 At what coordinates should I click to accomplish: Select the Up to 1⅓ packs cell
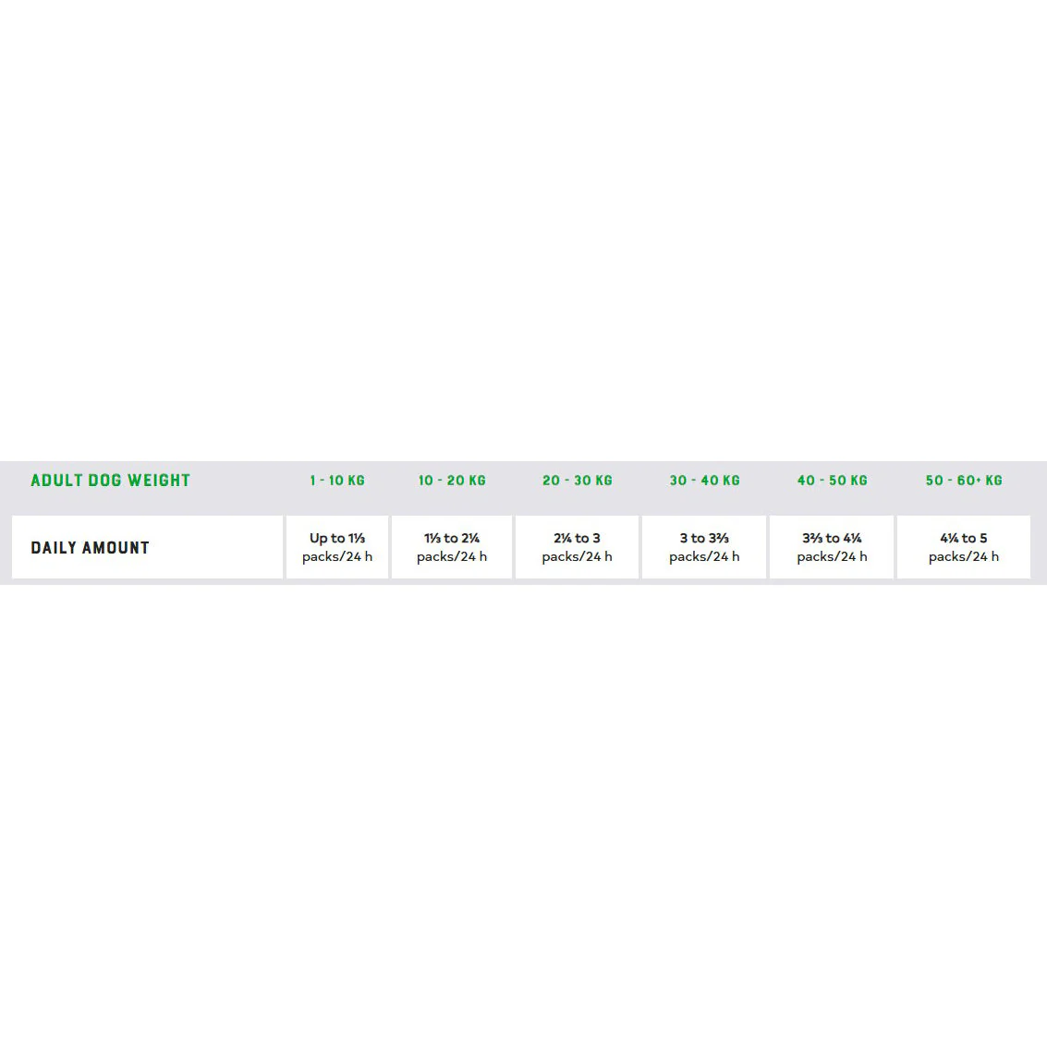pos(337,547)
